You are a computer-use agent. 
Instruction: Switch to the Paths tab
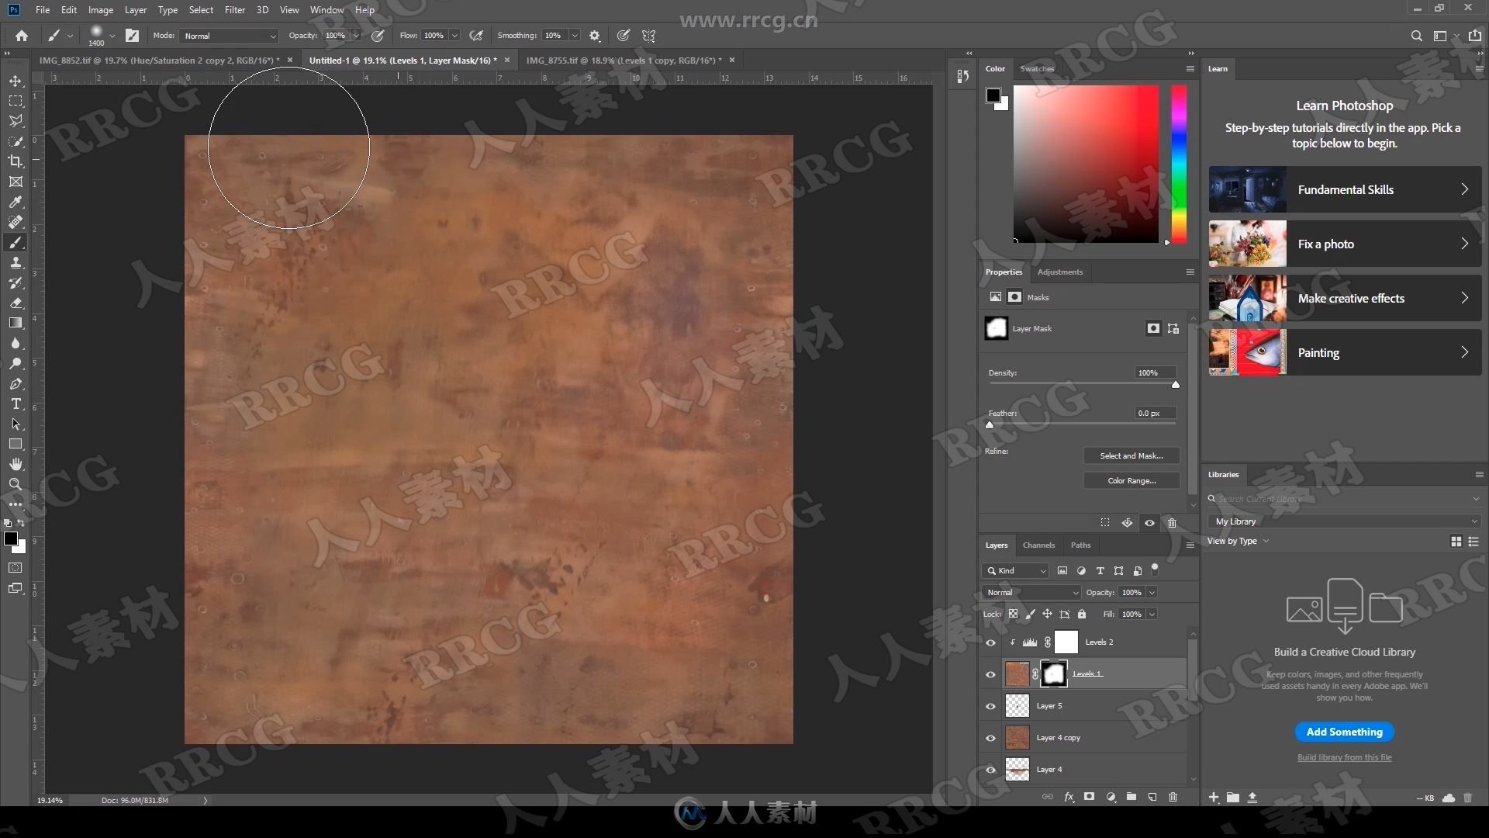coord(1081,543)
